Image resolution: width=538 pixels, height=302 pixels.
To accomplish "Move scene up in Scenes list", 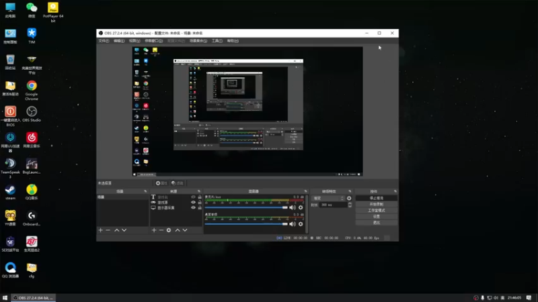I will [116, 230].
